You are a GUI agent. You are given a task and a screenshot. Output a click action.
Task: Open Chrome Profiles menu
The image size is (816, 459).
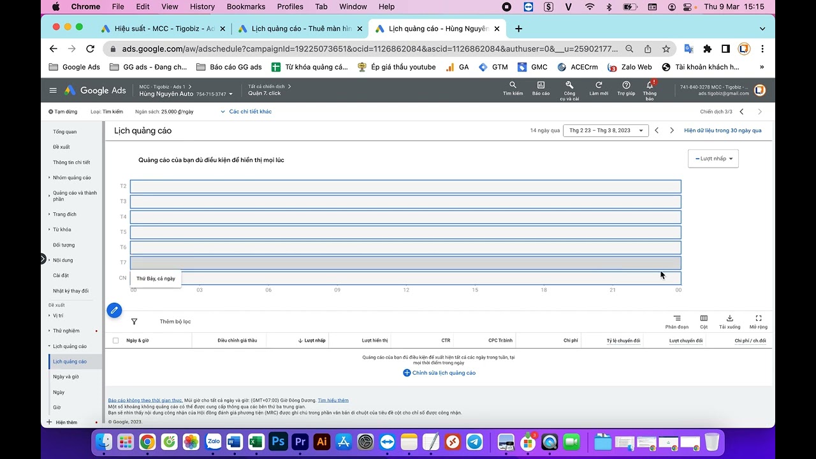(290, 6)
